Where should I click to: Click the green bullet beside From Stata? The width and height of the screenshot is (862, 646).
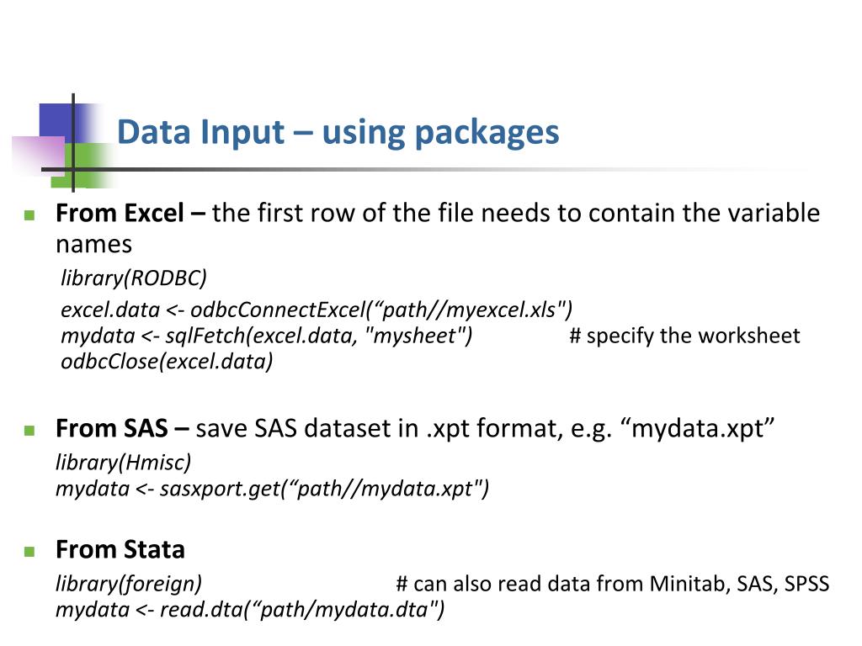[x=29, y=551]
